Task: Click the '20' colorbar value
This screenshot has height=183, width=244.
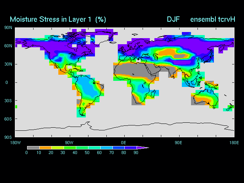Action: coord(51,152)
